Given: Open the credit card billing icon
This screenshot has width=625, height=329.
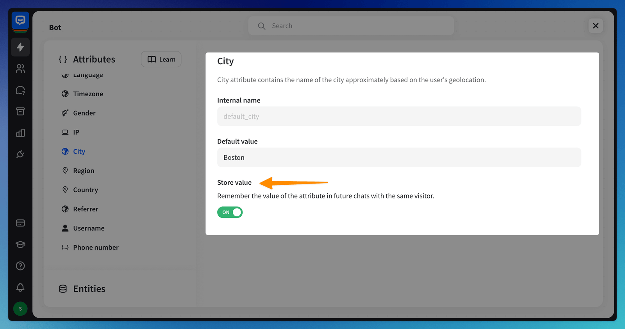Looking at the screenshot, I should tap(20, 223).
